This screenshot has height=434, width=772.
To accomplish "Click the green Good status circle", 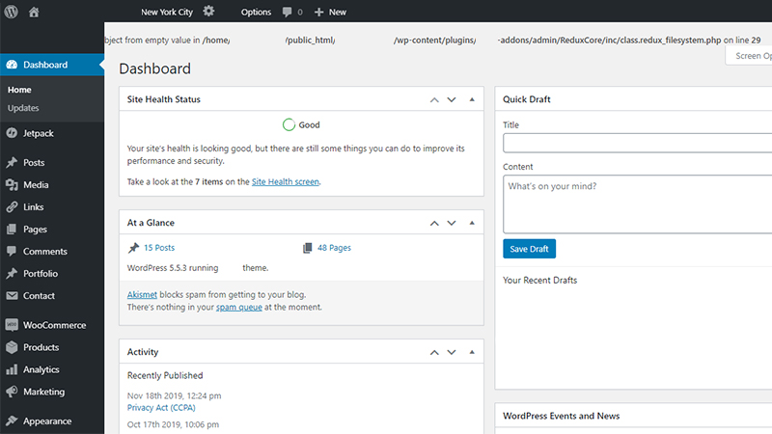I will 289,124.
